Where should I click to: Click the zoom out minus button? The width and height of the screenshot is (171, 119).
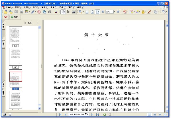pyautogui.click(x=103, y=12)
